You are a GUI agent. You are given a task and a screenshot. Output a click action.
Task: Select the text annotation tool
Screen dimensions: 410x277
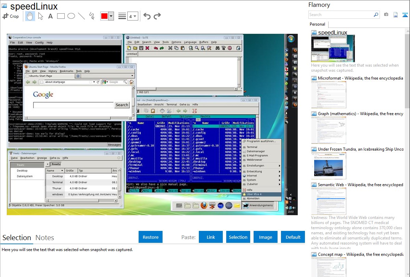tap(50, 16)
